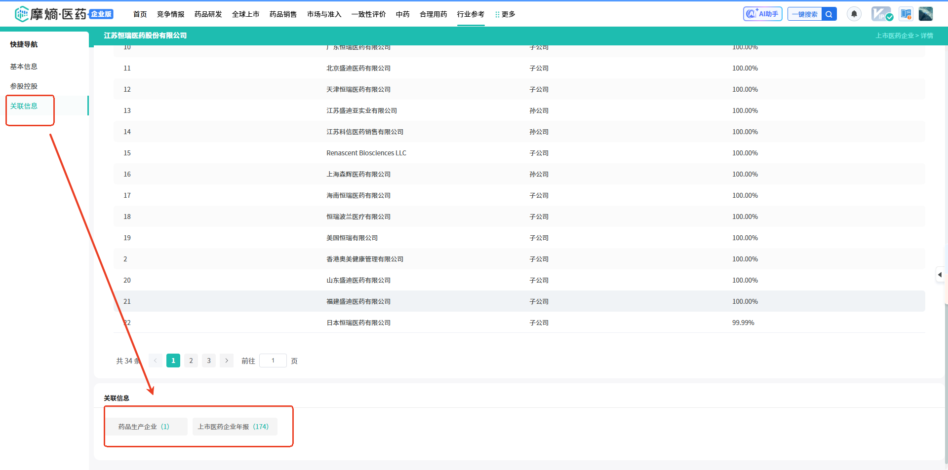This screenshot has width=948, height=470.
Task: Open the 合理用药 menu
Action: 434,14
